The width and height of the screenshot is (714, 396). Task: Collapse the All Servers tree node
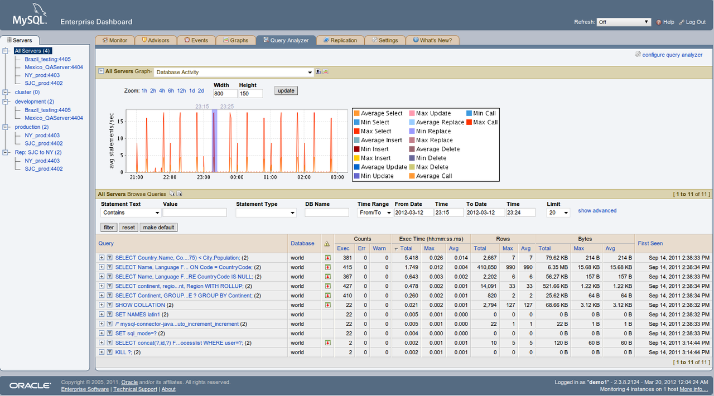pos(6,51)
